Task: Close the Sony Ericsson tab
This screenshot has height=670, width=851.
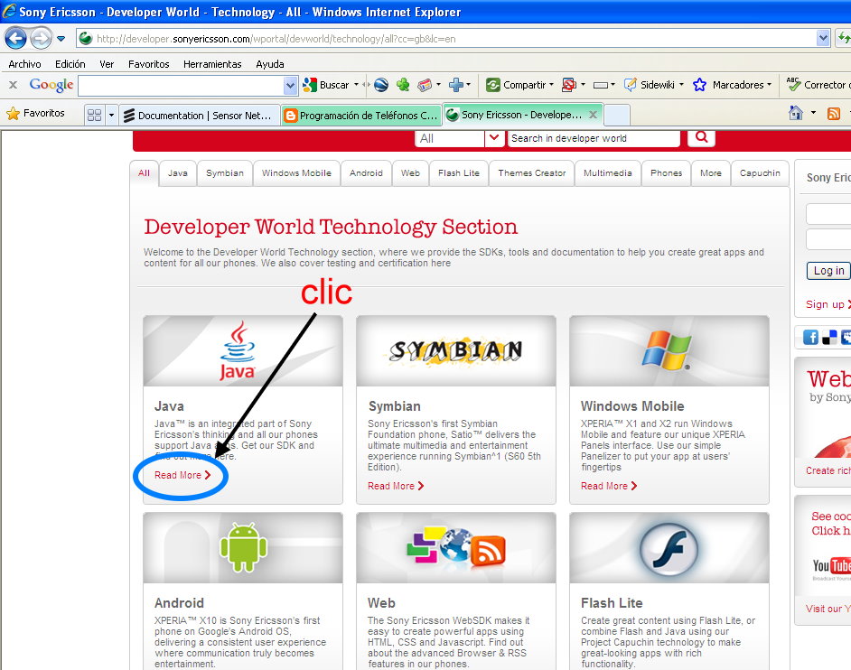Action: tap(594, 115)
